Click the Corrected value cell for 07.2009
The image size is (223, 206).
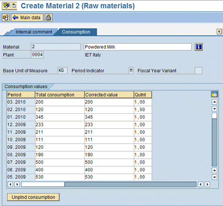(109, 162)
